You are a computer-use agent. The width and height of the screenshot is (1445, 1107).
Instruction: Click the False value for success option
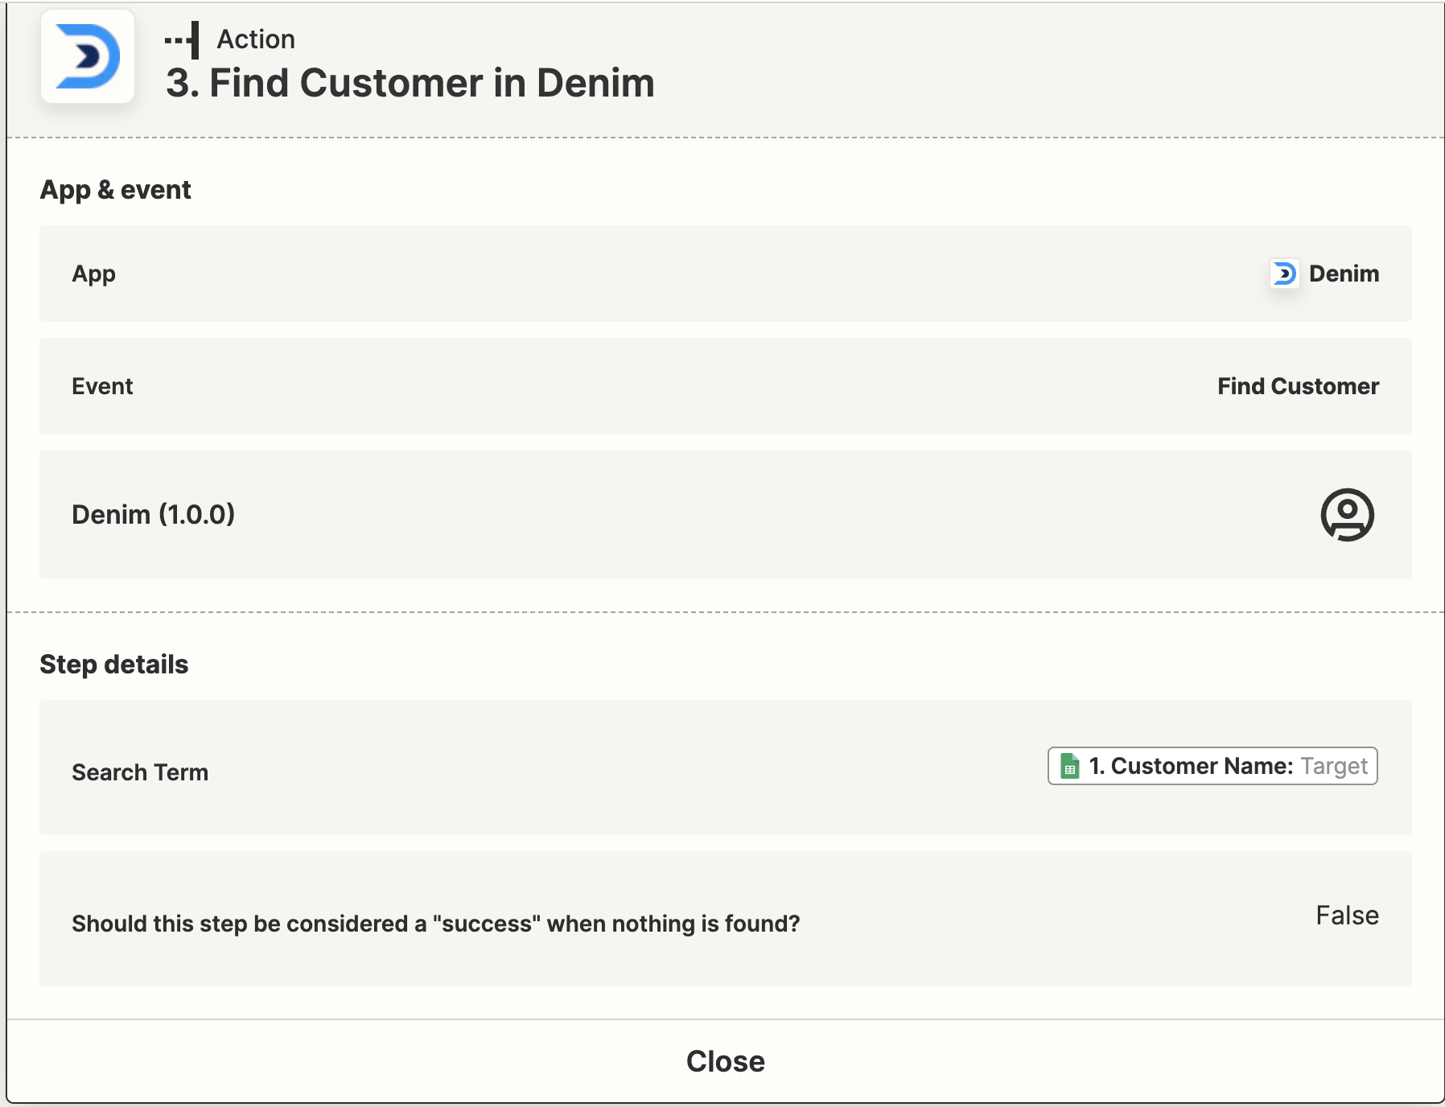point(1347,916)
